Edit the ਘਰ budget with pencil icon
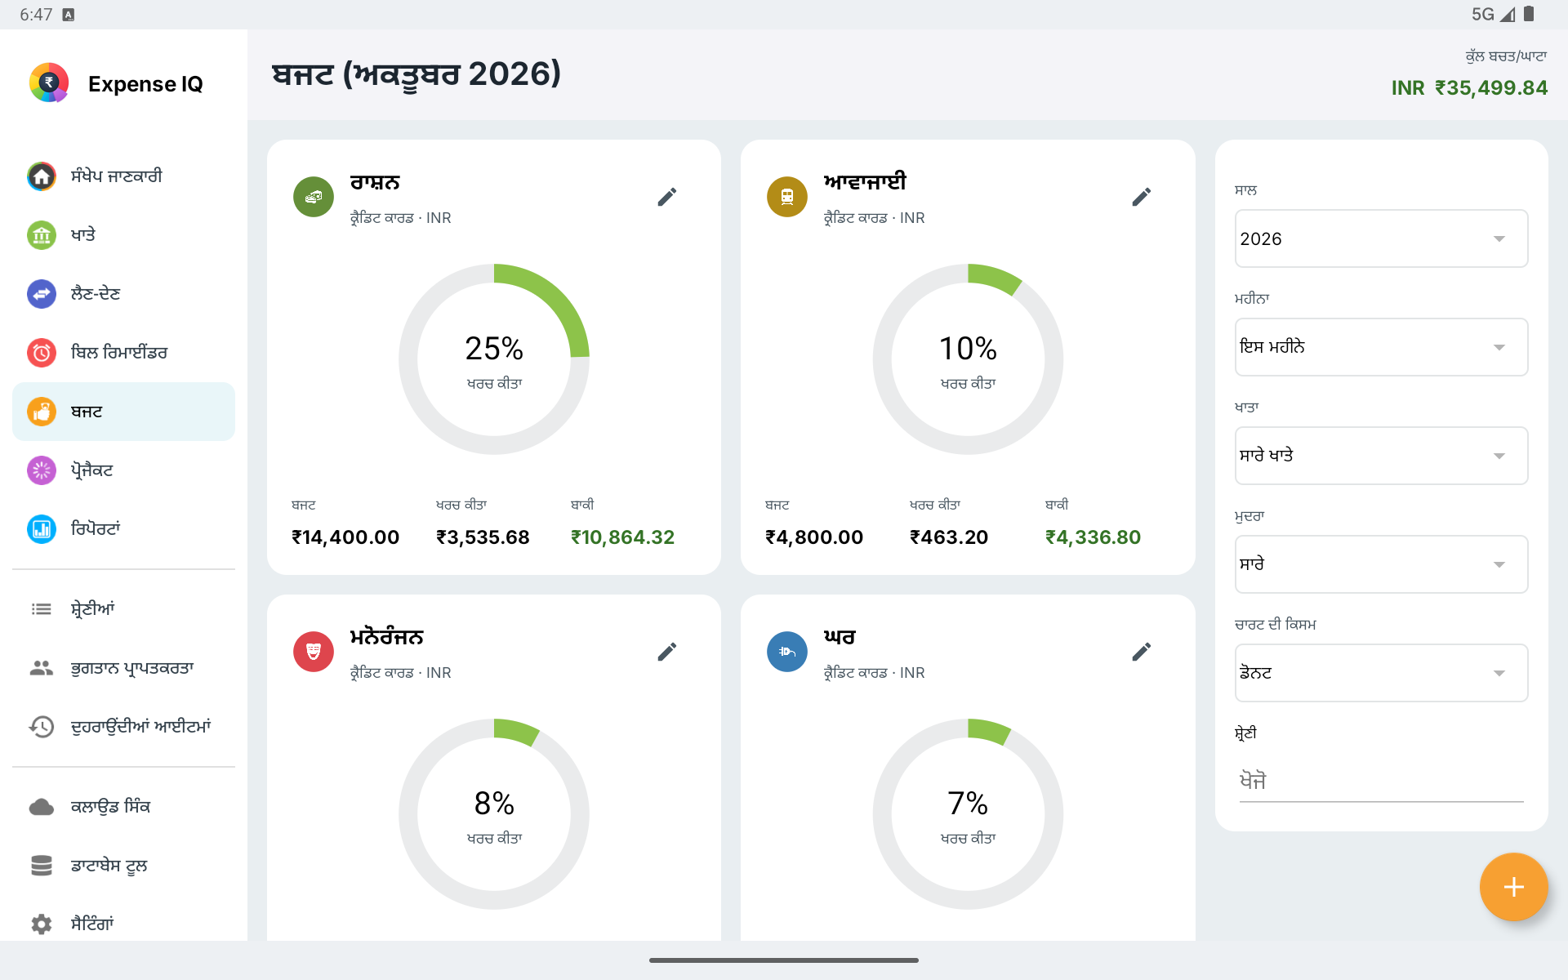This screenshot has width=1568, height=980. pos(1142,652)
